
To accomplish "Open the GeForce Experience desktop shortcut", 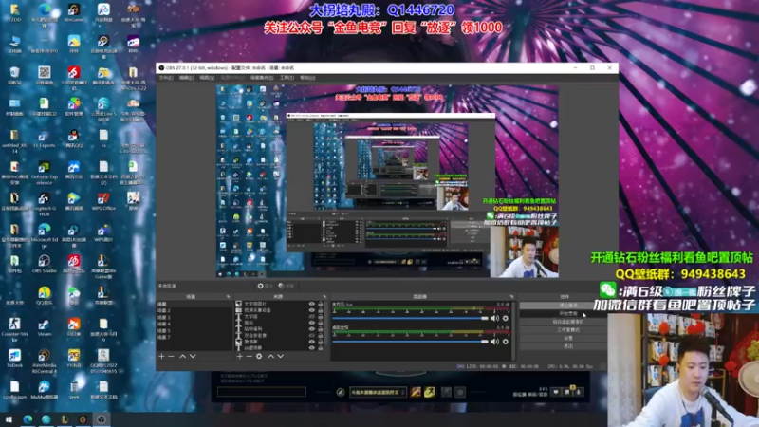I will click(44, 173).
